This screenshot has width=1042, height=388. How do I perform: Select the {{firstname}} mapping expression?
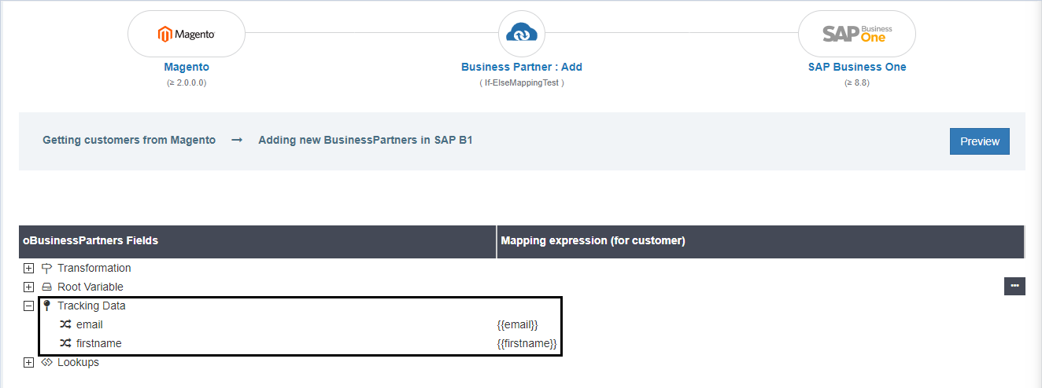pos(527,343)
